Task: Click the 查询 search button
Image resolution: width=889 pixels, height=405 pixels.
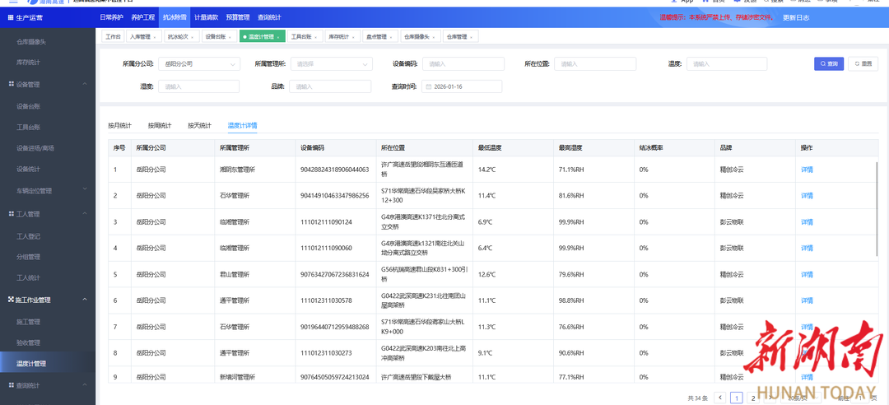Action: coord(828,63)
